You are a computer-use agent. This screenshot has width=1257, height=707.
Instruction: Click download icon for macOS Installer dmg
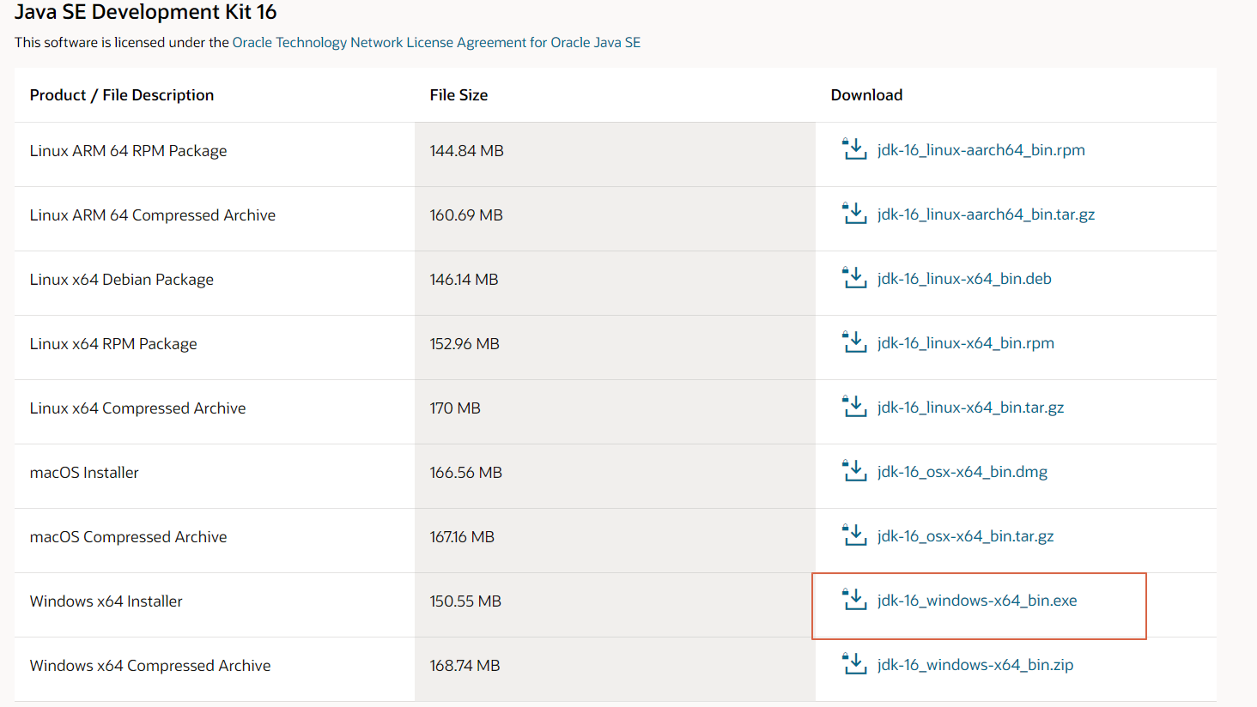click(854, 471)
